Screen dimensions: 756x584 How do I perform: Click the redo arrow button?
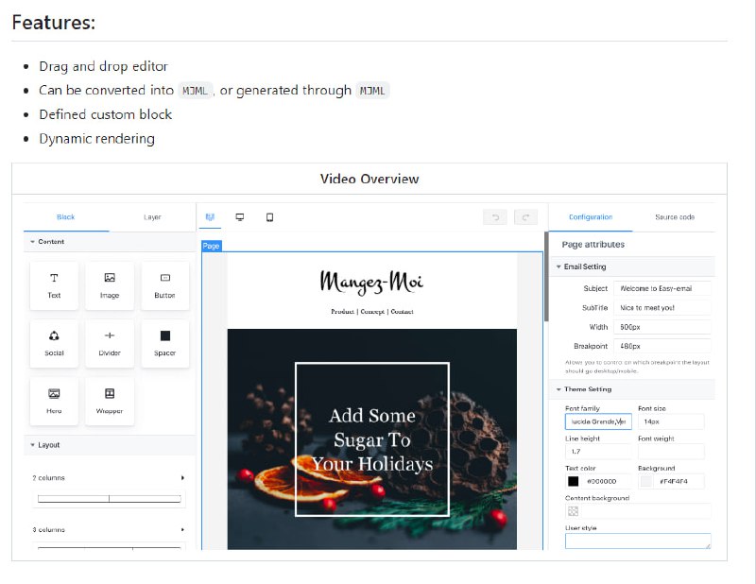(x=525, y=217)
